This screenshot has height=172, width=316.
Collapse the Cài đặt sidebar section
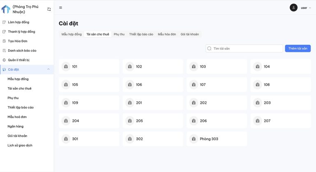[48, 69]
